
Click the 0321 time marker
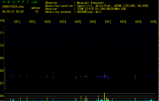[x=17, y=22]
